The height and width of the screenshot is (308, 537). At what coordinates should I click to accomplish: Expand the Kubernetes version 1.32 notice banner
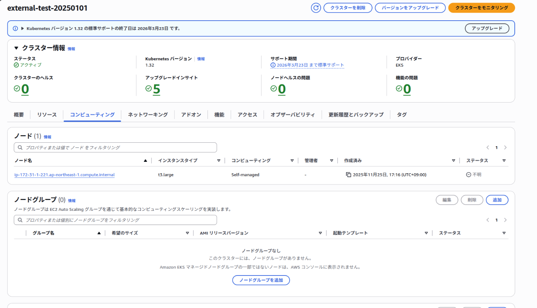(x=22, y=28)
